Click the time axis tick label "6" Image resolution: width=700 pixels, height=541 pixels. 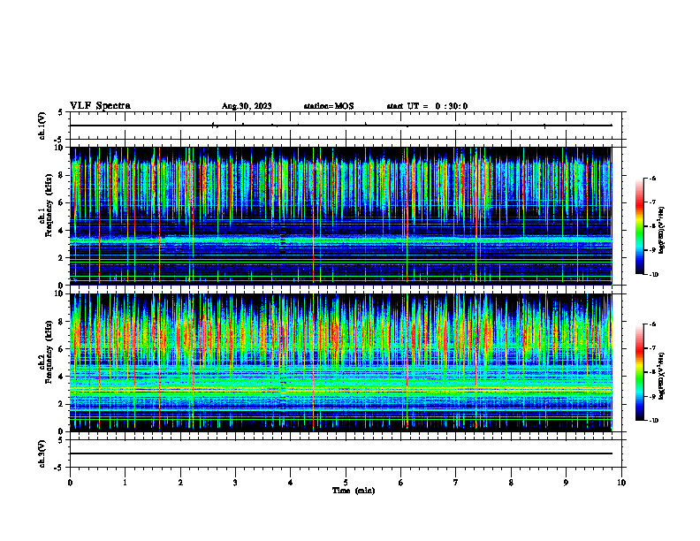coord(401,483)
